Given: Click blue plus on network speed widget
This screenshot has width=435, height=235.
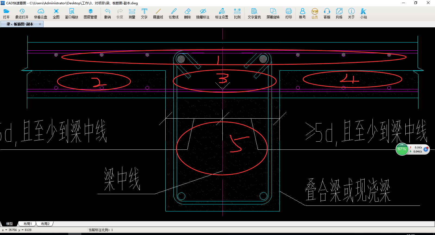Looking at the screenshot, I should pos(426,149).
